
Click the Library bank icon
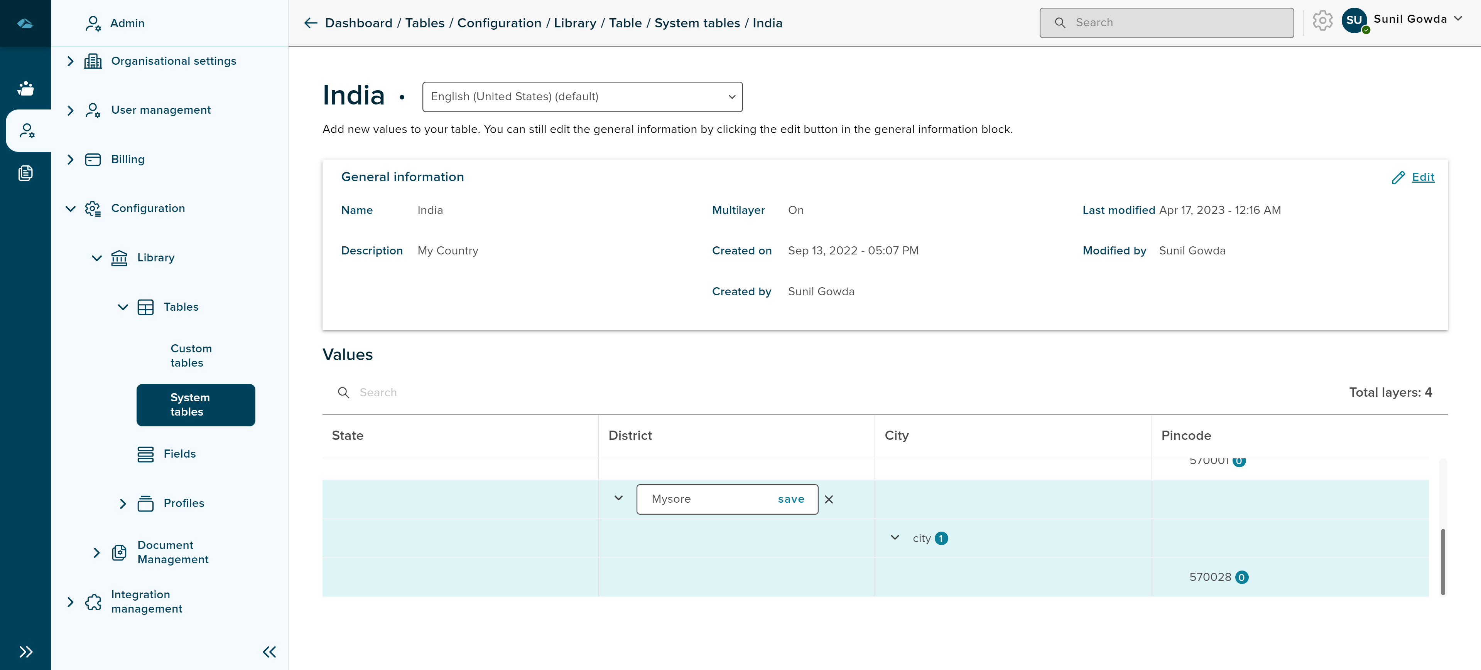pyautogui.click(x=119, y=258)
